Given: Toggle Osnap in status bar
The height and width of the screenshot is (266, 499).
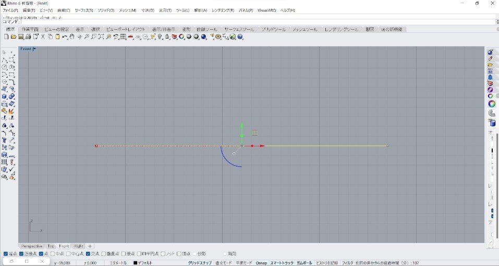Looking at the screenshot, I should click(261, 263).
